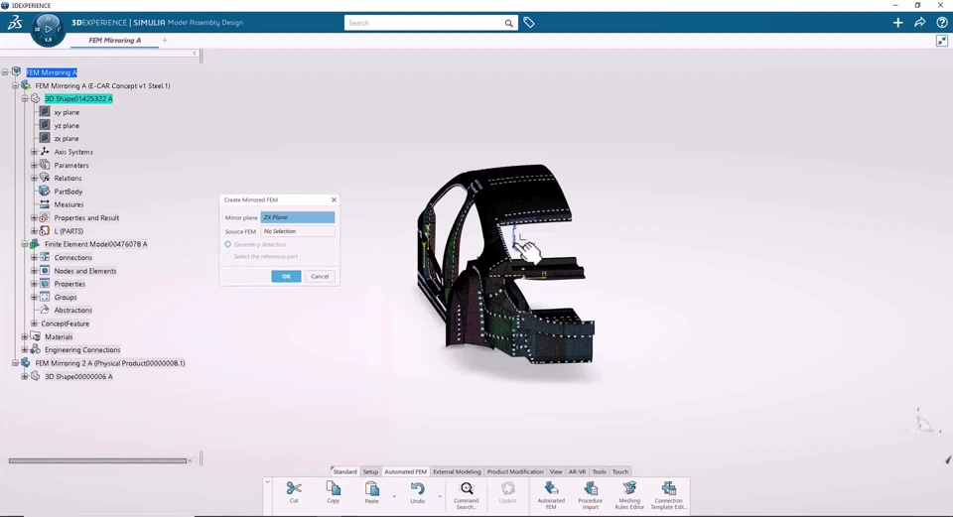Click the Paste clipboard icon

[372, 488]
